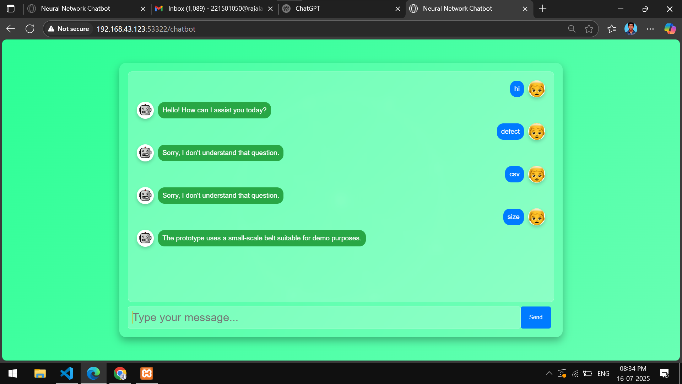The height and width of the screenshot is (384, 682).
Task: Open the Settings and more menu
Action: pyautogui.click(x=650, y=29)
